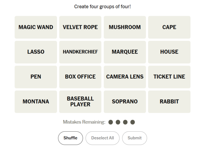This screenshot has width=204, height=152.
Task: Pick the PEN tile
Action: 36,77
